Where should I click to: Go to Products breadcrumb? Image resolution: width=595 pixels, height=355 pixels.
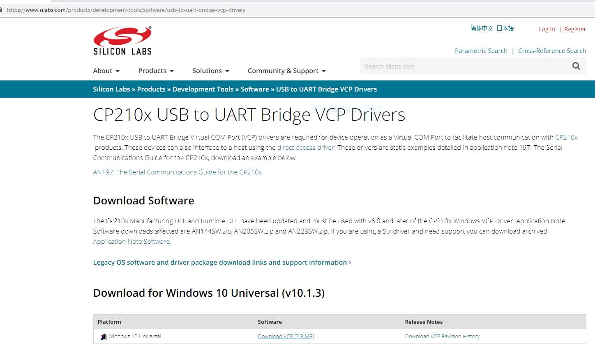click(x=151, y=89)
